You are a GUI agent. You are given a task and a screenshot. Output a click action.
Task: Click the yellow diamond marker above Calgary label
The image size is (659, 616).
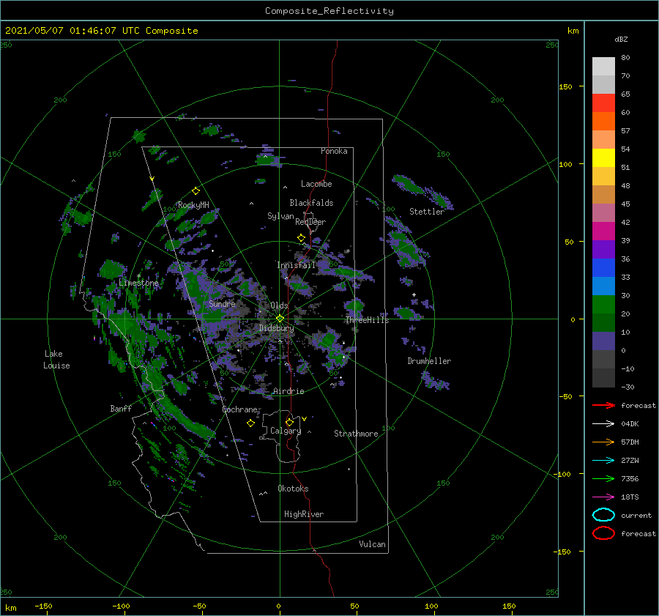[289, 422]
